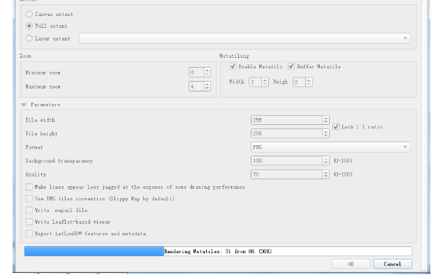Select the Full extent radio button

pyautogui.click(x=29, y=26)
